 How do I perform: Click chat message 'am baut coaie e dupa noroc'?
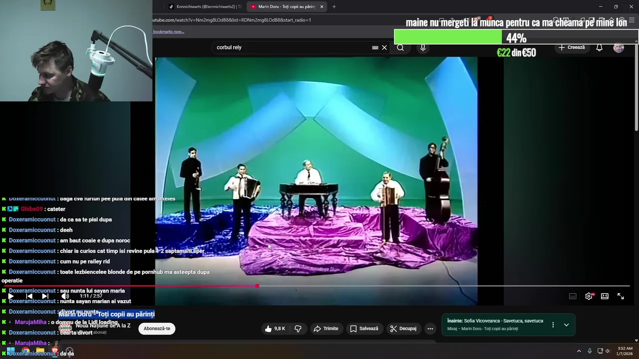click(x=95, y=240)
